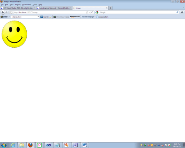Viewport: 185px width, 148px height.
Task: Click inside the Google search box
Action: [x=138, y=12]
